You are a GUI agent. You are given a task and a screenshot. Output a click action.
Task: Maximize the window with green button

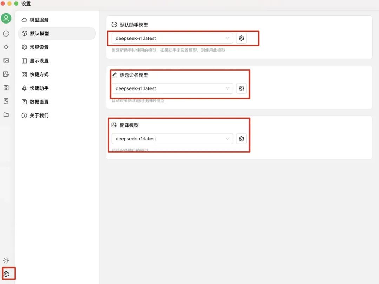click(x=16, y=4)
